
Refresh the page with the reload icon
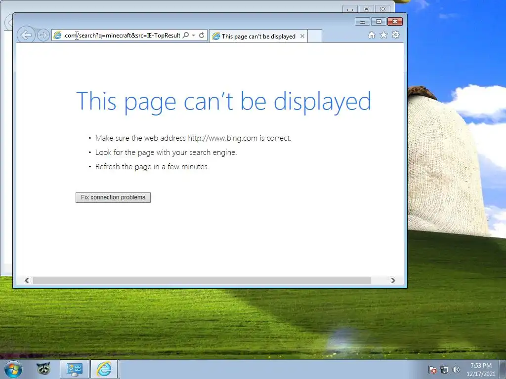(202, 35)
